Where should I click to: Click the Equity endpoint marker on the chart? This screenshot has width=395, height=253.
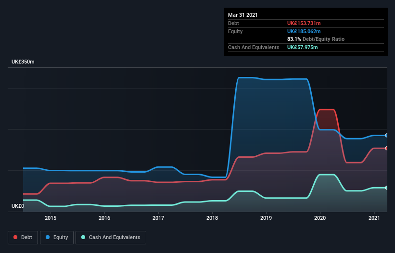coord(387,136)
